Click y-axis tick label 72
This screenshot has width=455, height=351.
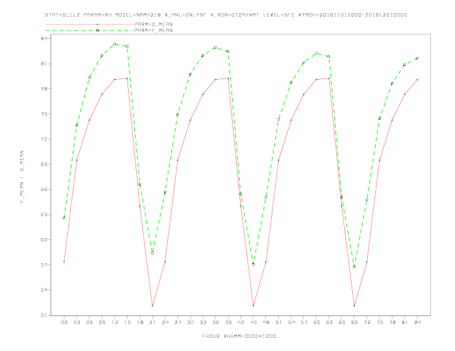[x=44, y=139]
